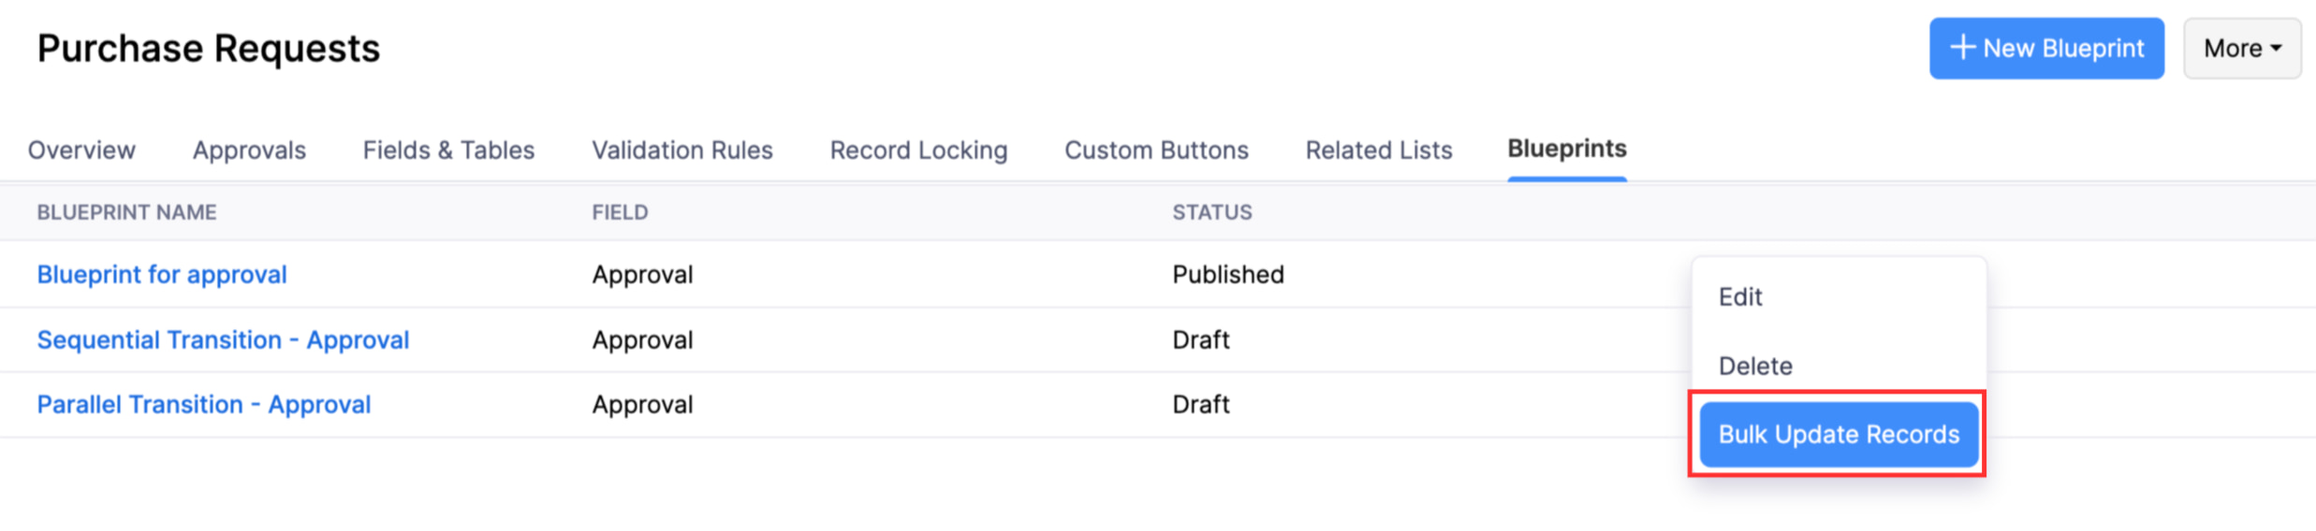Select Bulk Update Records menu option

1838,435
